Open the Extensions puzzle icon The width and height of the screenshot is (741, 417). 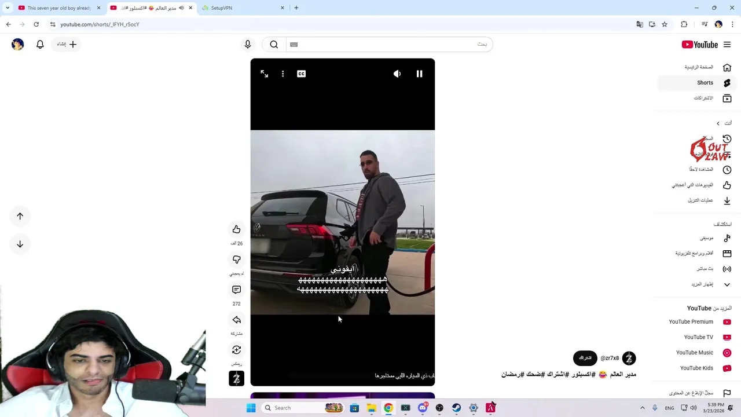click(684, 24)
